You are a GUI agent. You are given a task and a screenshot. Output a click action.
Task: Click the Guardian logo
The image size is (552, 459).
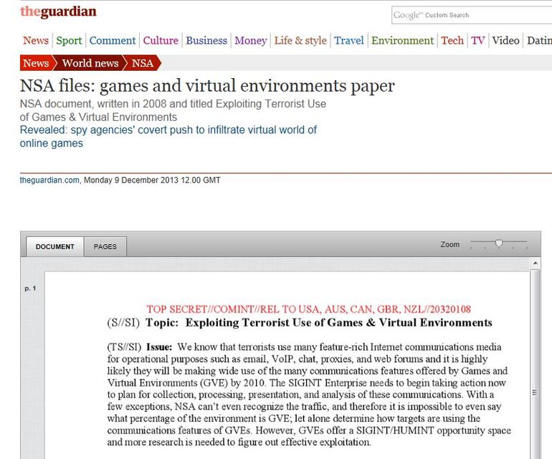click(58, 11)
